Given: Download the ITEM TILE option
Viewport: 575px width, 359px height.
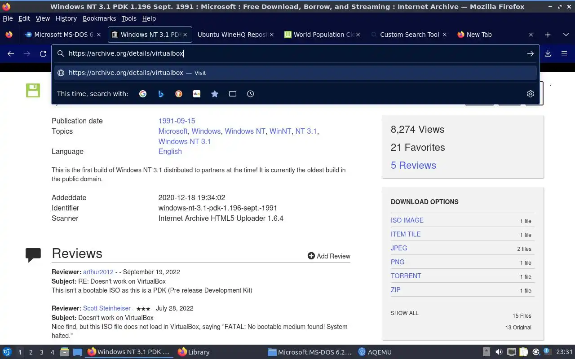Looking at the screenshot, I should (406, 234).
